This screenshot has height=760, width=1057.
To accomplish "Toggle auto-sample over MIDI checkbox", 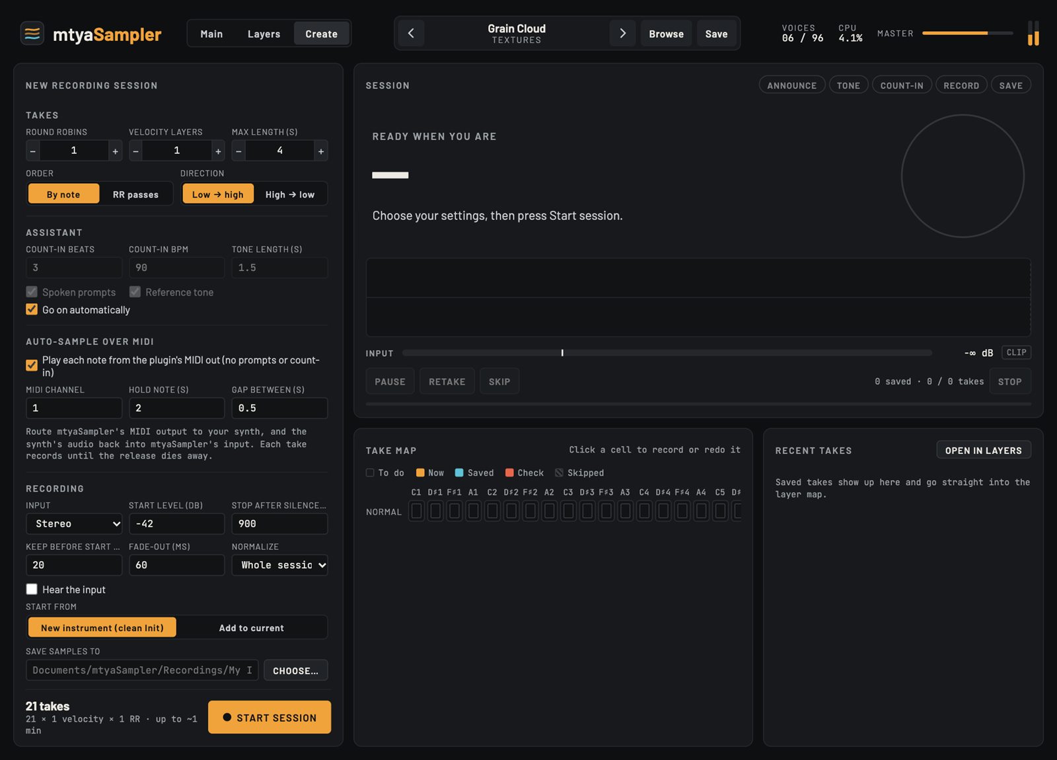I will click(x=32, y=365).
